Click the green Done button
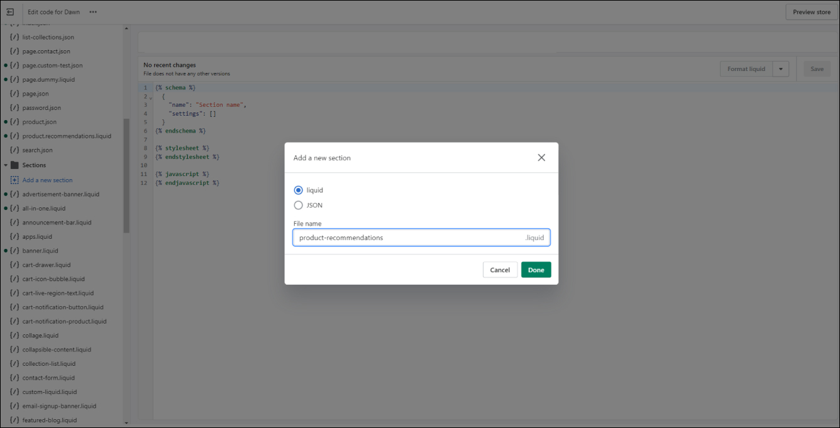This screenshot has width=840, height=428. [536, 270]
